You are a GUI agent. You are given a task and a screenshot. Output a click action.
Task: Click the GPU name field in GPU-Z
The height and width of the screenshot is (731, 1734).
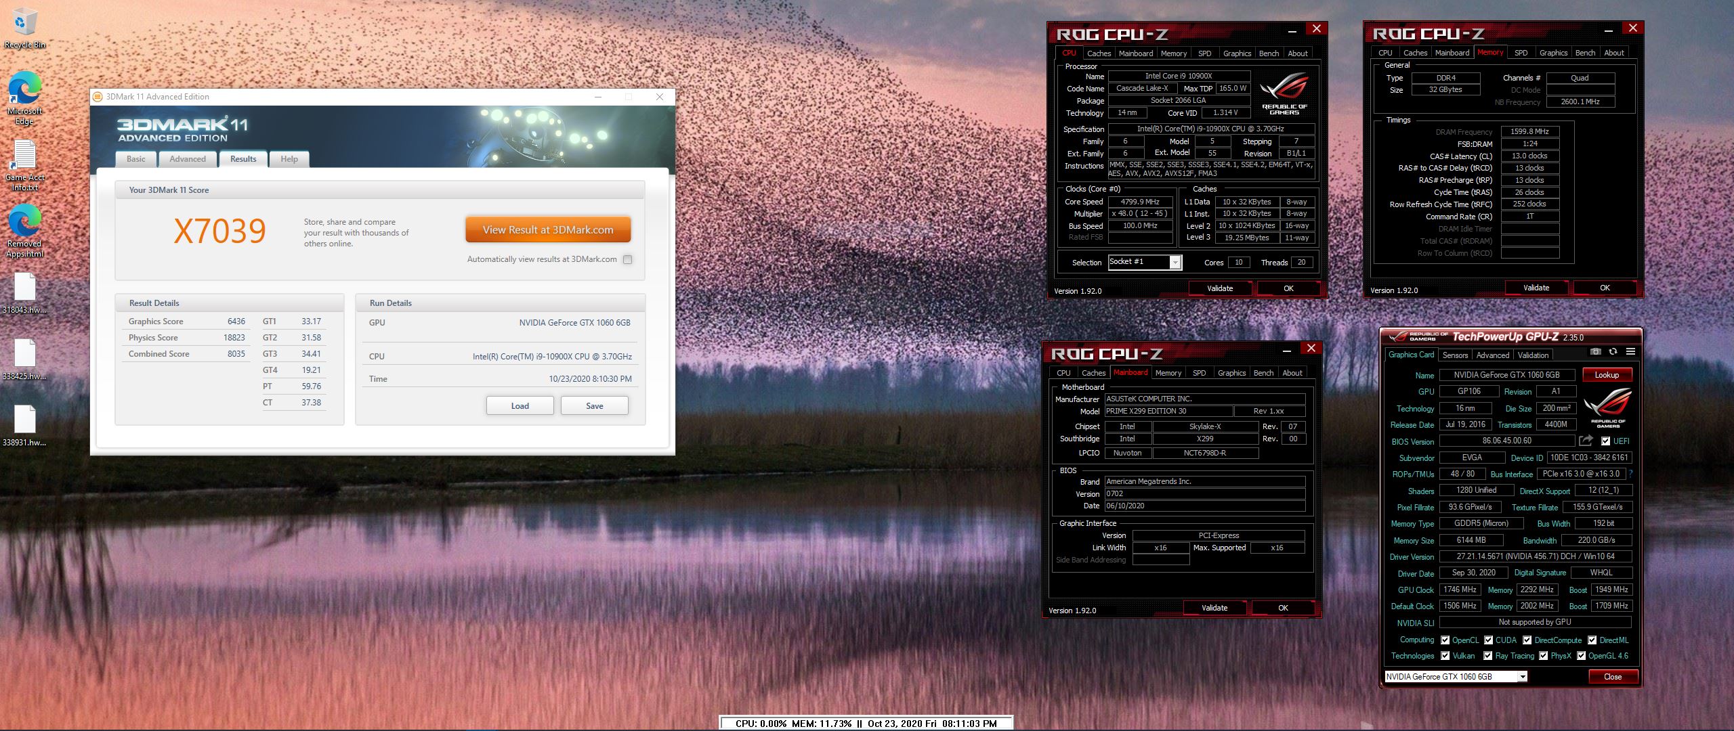[1506, 375]
